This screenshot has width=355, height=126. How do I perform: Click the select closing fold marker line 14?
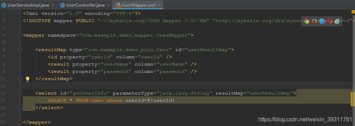(20, 107)
